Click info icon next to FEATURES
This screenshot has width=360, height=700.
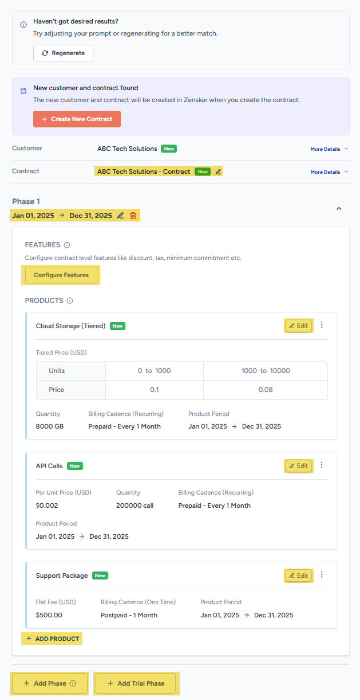pos(68,245)
